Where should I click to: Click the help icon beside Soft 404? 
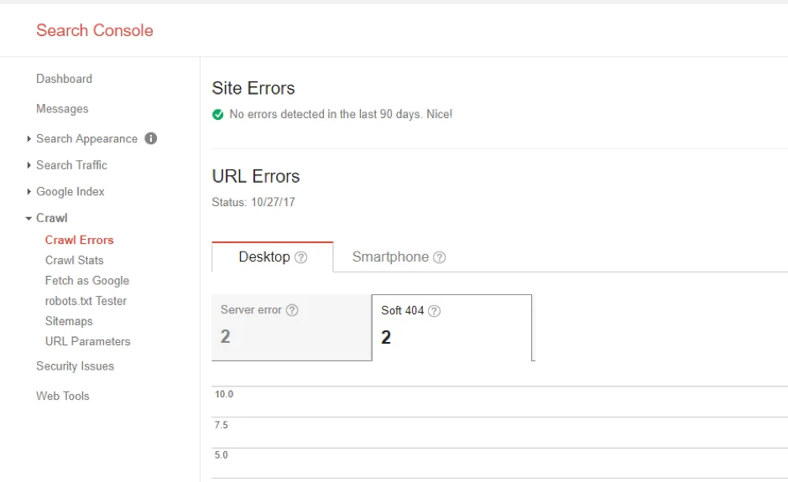tap(434, 311)
